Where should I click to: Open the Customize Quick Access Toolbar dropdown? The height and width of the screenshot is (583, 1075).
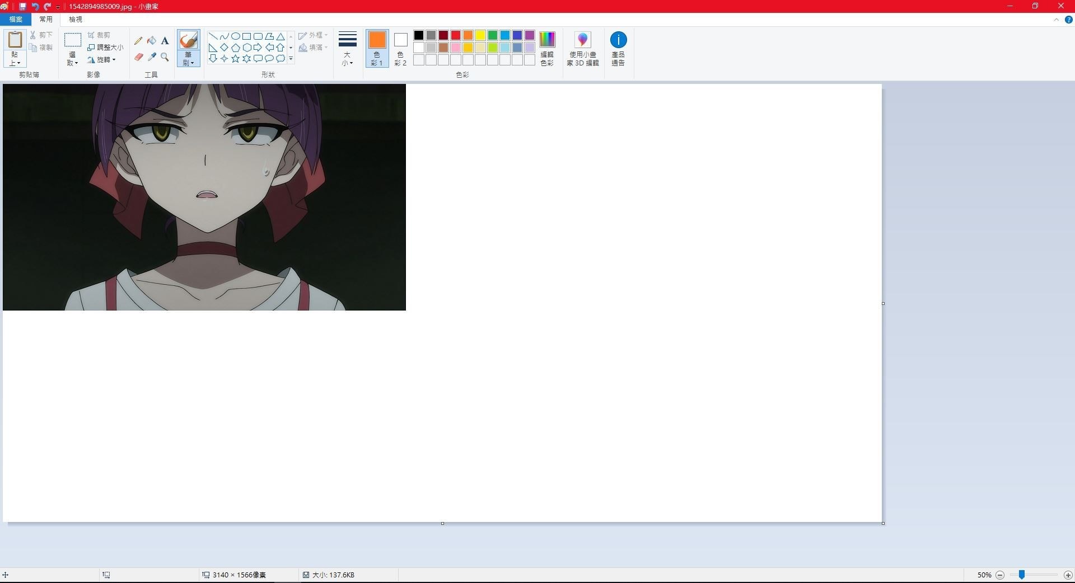58,7
